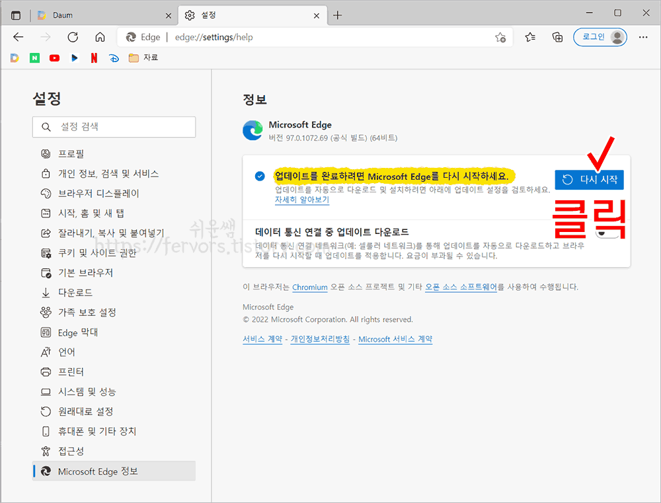The height and width of the screenshot is (503, 661).
Task: Open 시스템 및 성능 section
Action: [114, 392]
